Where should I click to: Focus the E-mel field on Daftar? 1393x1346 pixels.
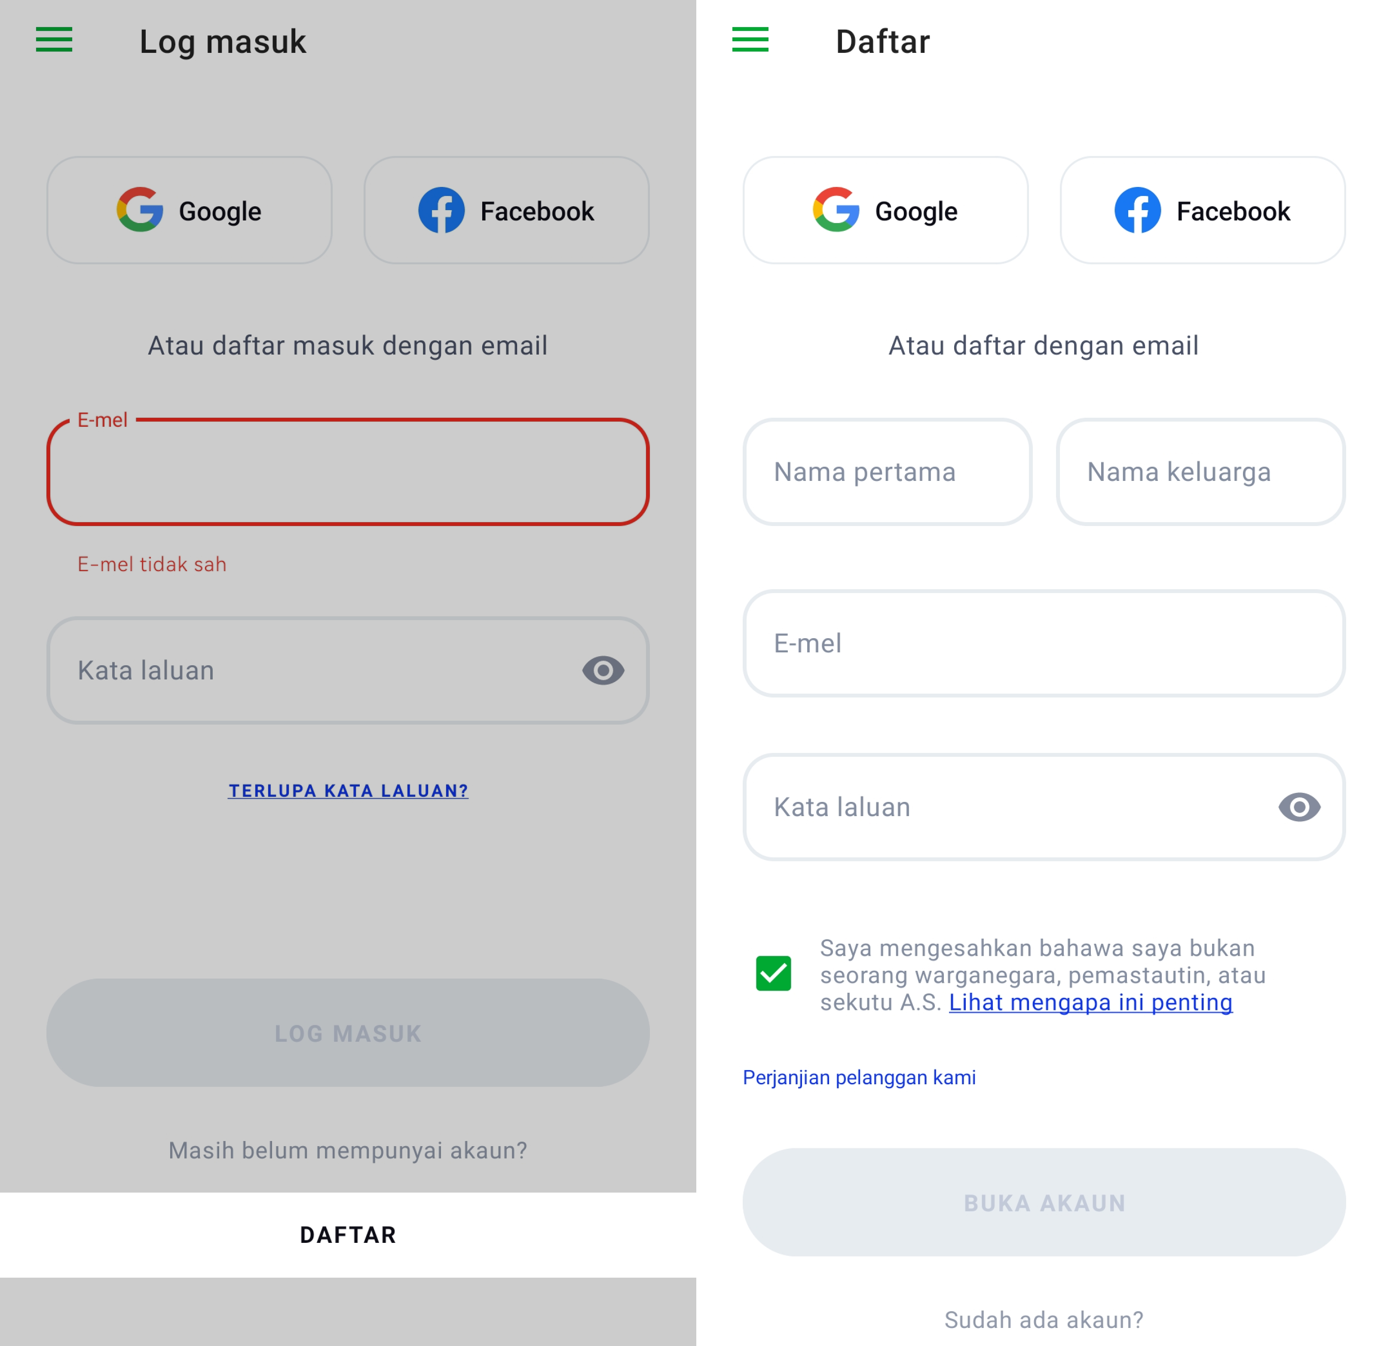(x=1044, y=643)
